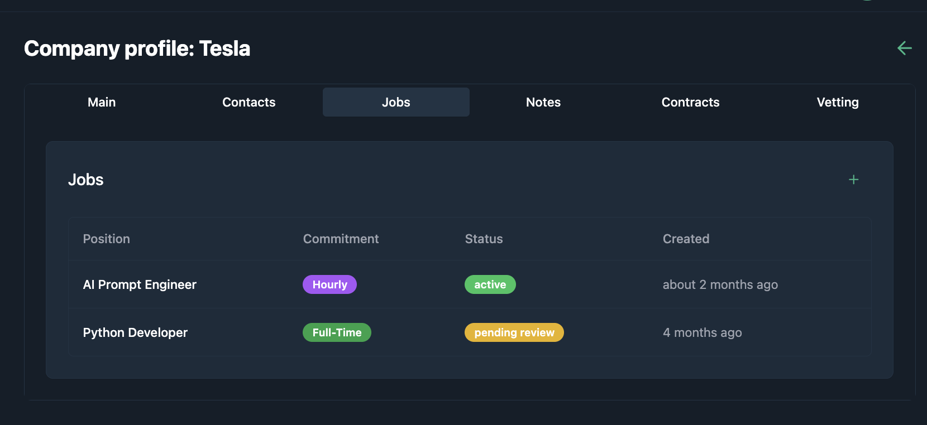The height and width of the screenshot is (425, 927).
Task: Click the Position column header
Action: [x=107, y=239]
